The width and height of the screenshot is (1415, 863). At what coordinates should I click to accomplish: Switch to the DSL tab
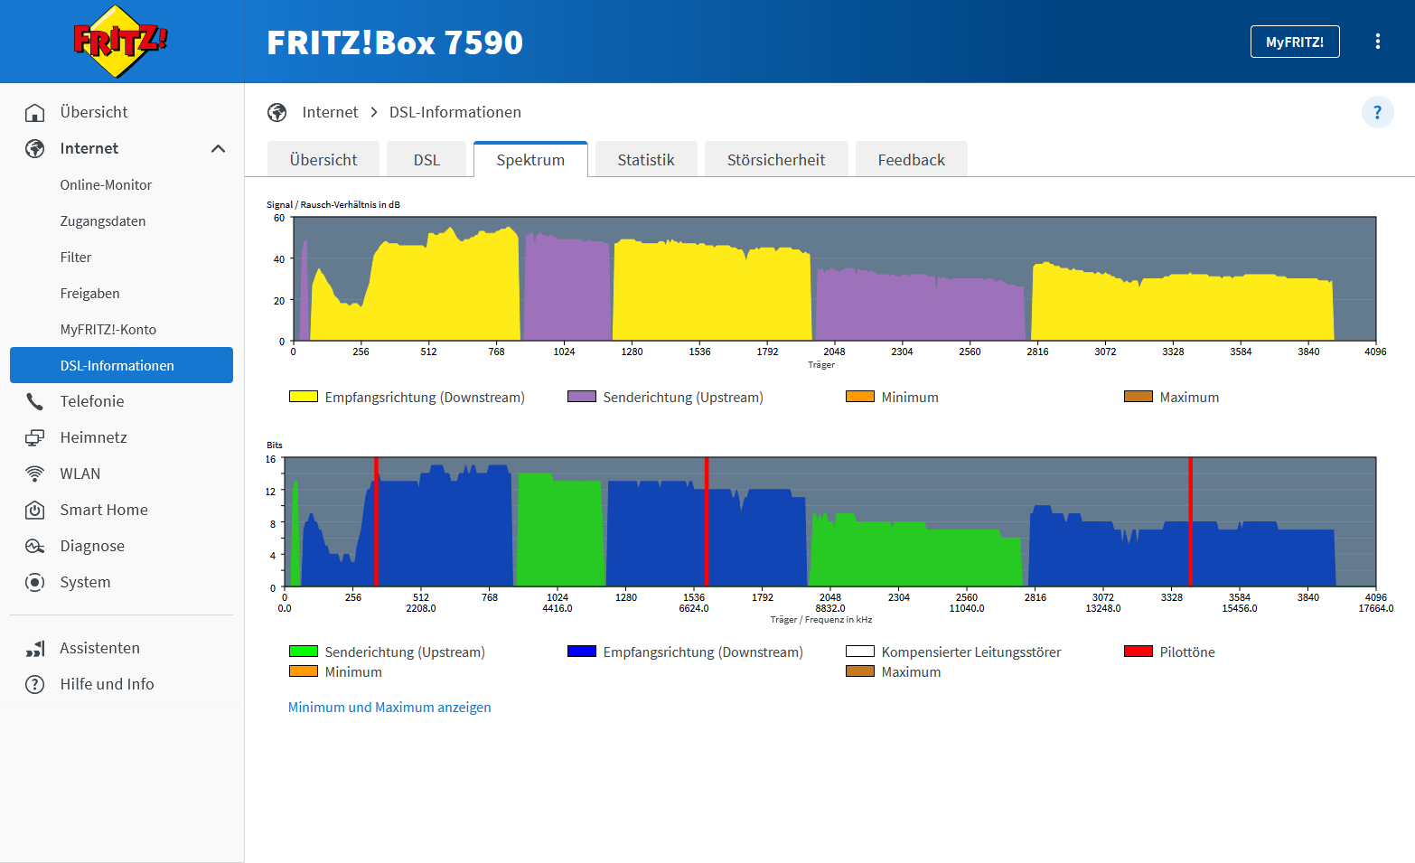click(426, 159)
